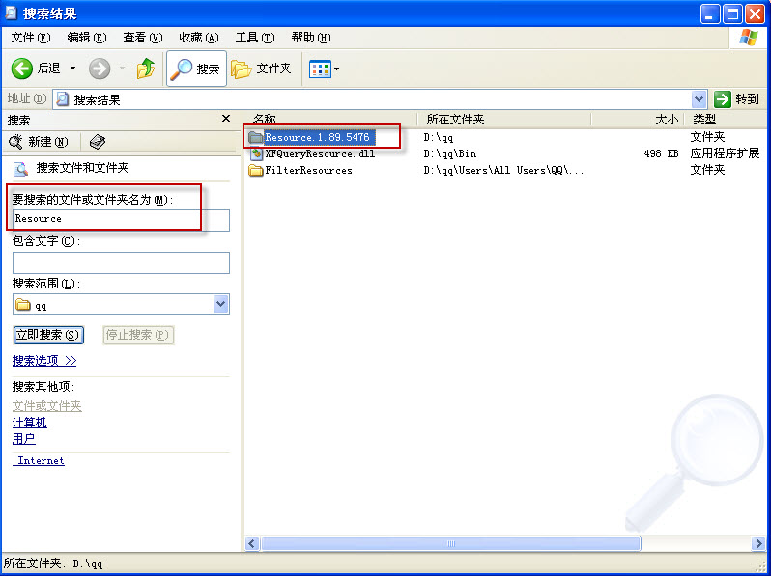Viewport: 771px width, 576px height.
Task: Click the D:\qq\Bin location cell
Action: click(x=450, y=153)
